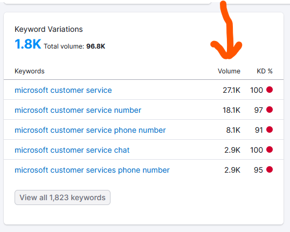Click the View all 1,823 keywords button
This screenshot has width=290, height=232.
[63, 197]
